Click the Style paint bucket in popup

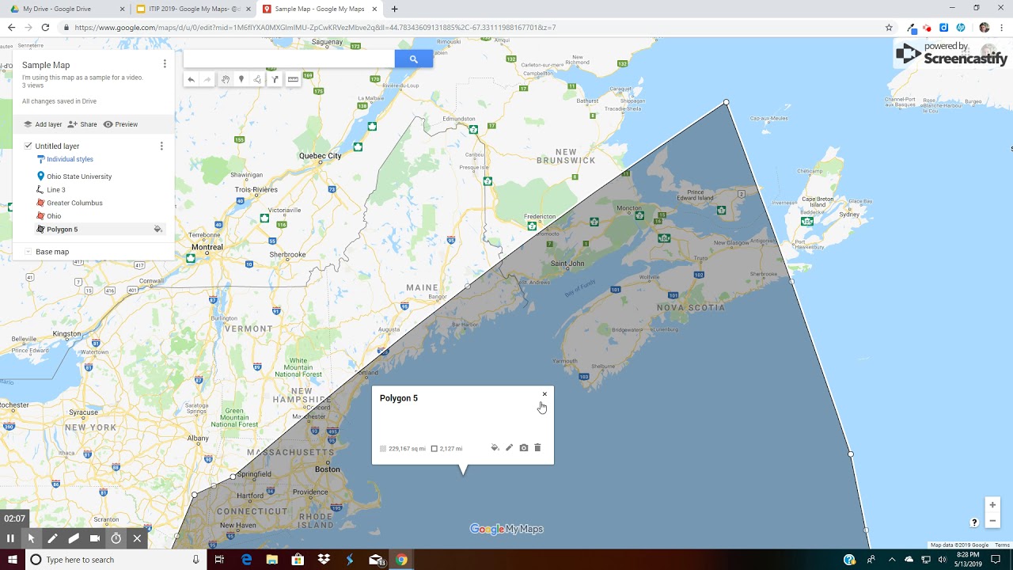tap(495, 448)
